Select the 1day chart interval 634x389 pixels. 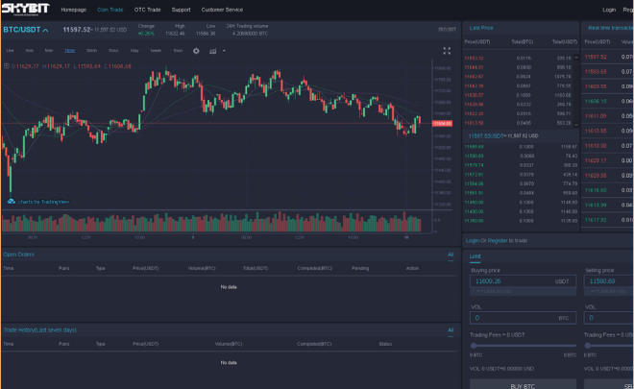pos(134,51)
